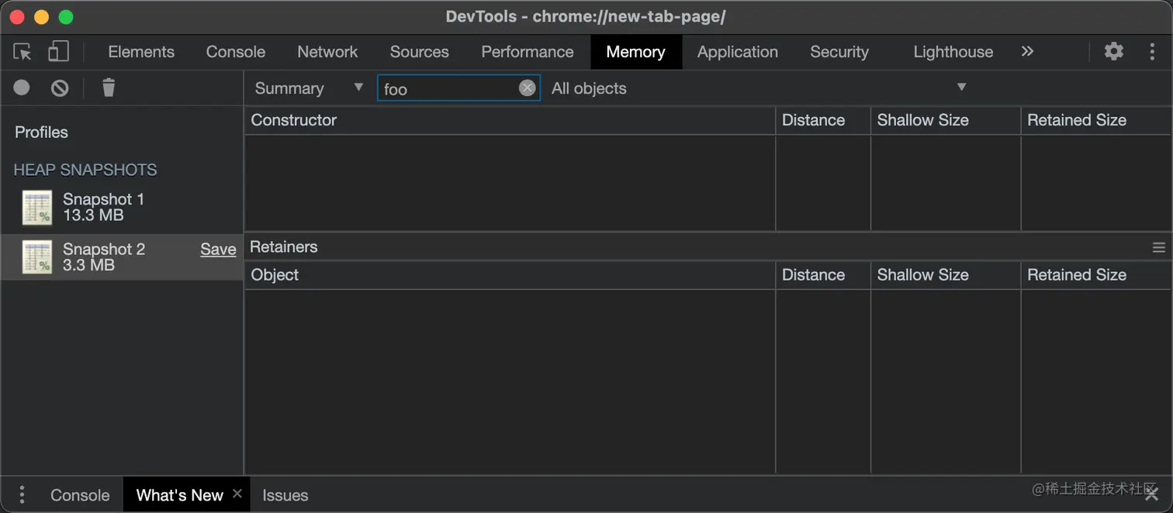Save Snapshot 2 via Save link
The width and height of the screenshot is (1173, 513).
(218, 250)
